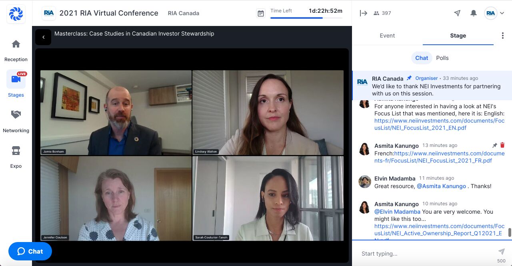The image size is (512, 266).
Task: Open notifications bell
Action: pyautogui.click(x=474, y=13)
